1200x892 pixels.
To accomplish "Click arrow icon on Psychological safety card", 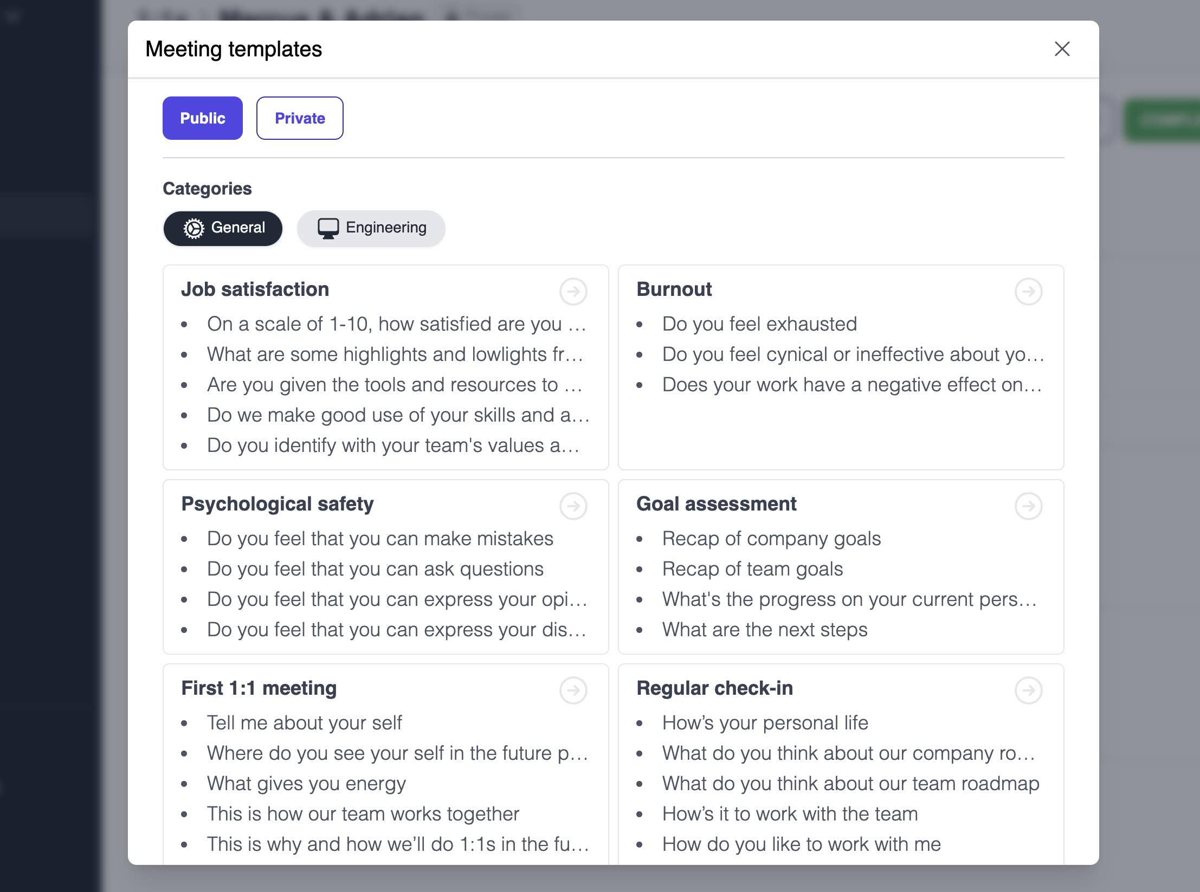I will [573, 506].
